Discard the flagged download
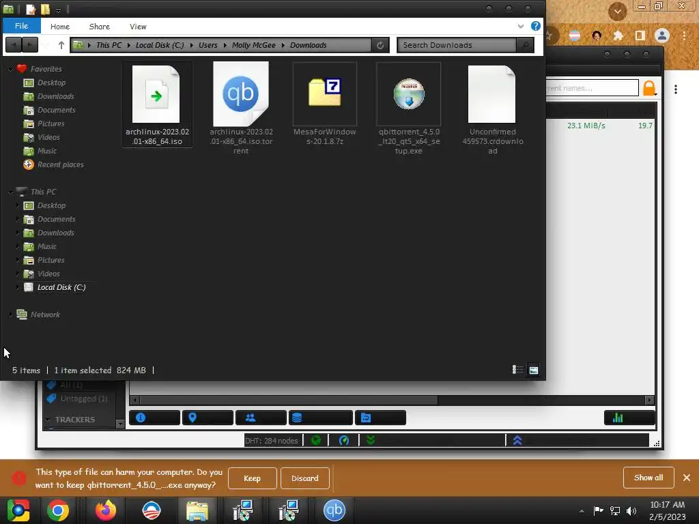 coord(305,478)
